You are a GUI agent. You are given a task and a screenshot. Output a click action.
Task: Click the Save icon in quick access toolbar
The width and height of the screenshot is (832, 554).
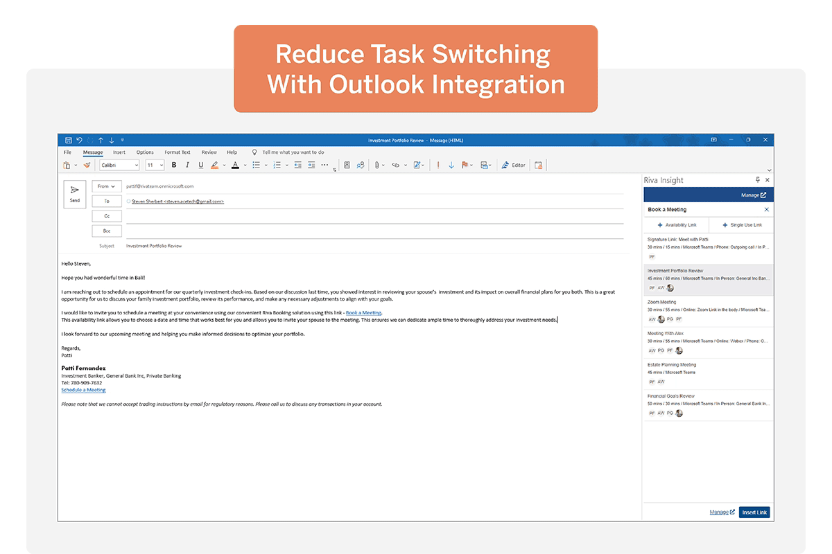click(x=69, y=140)
